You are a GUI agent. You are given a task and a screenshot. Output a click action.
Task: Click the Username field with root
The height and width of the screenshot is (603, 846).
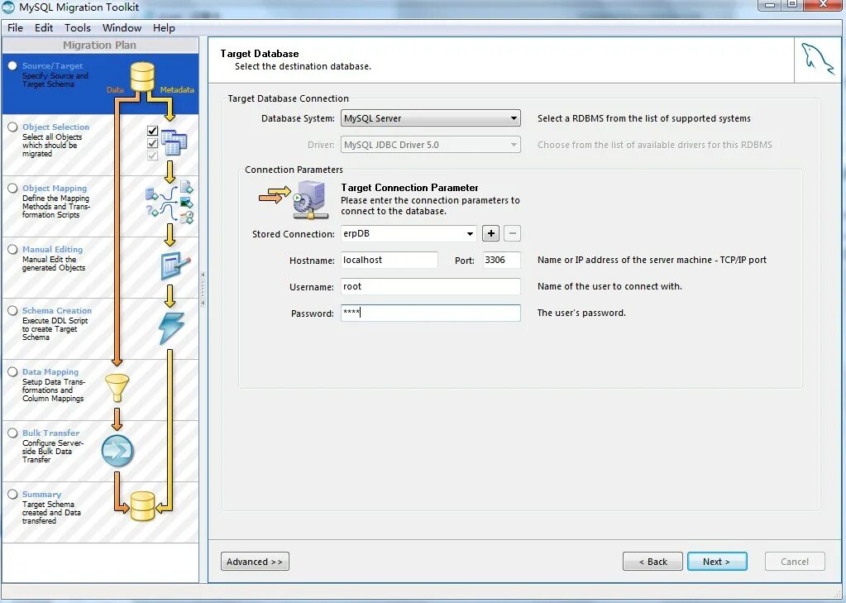(x=431, y=286)
